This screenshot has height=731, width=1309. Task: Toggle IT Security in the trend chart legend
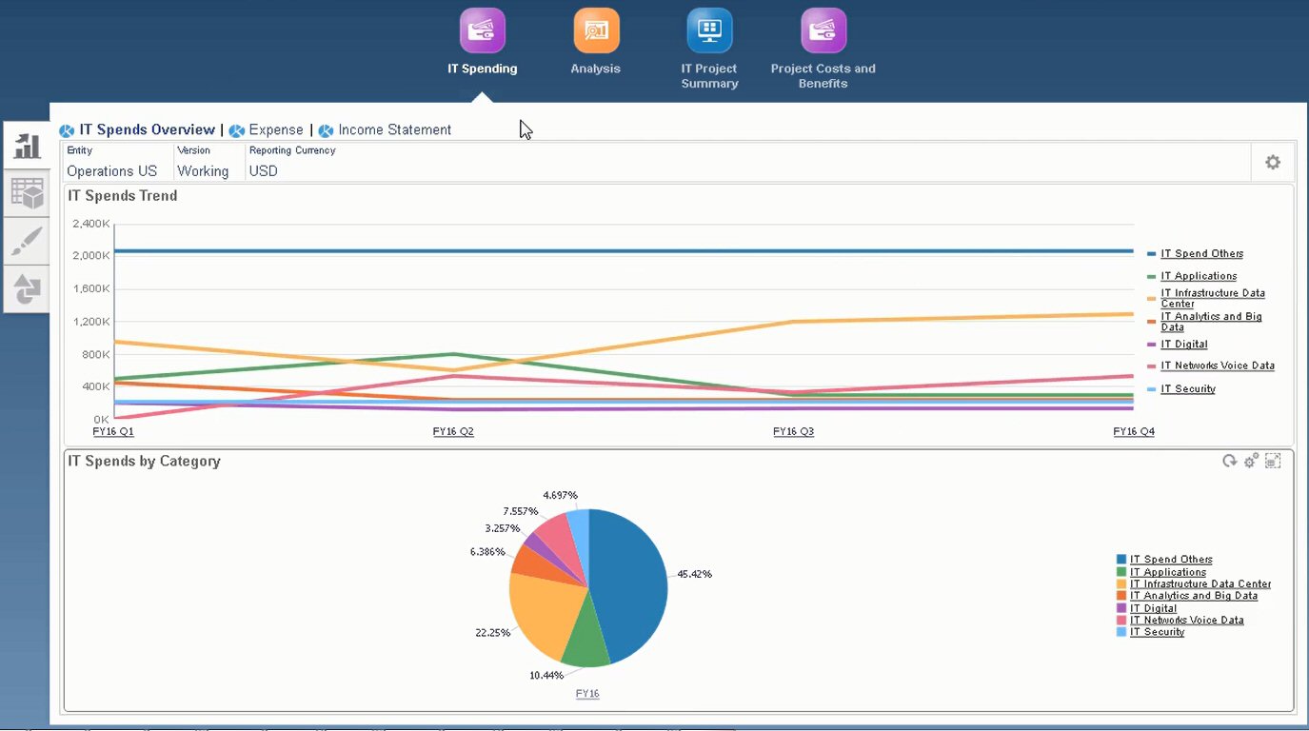1187,388
